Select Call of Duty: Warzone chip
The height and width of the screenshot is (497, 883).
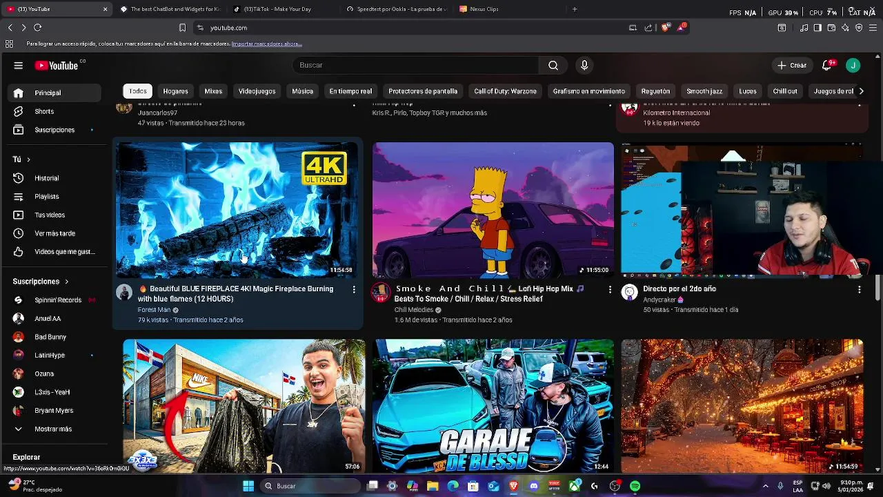coord(505,91)
